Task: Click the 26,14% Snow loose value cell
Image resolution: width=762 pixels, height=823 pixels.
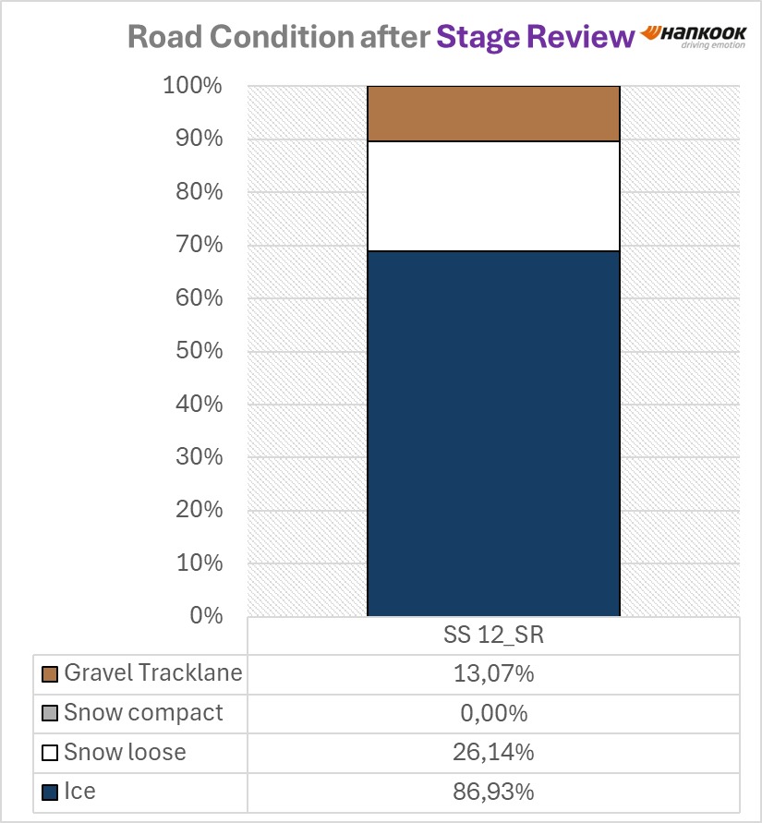Action: point(493,753)
